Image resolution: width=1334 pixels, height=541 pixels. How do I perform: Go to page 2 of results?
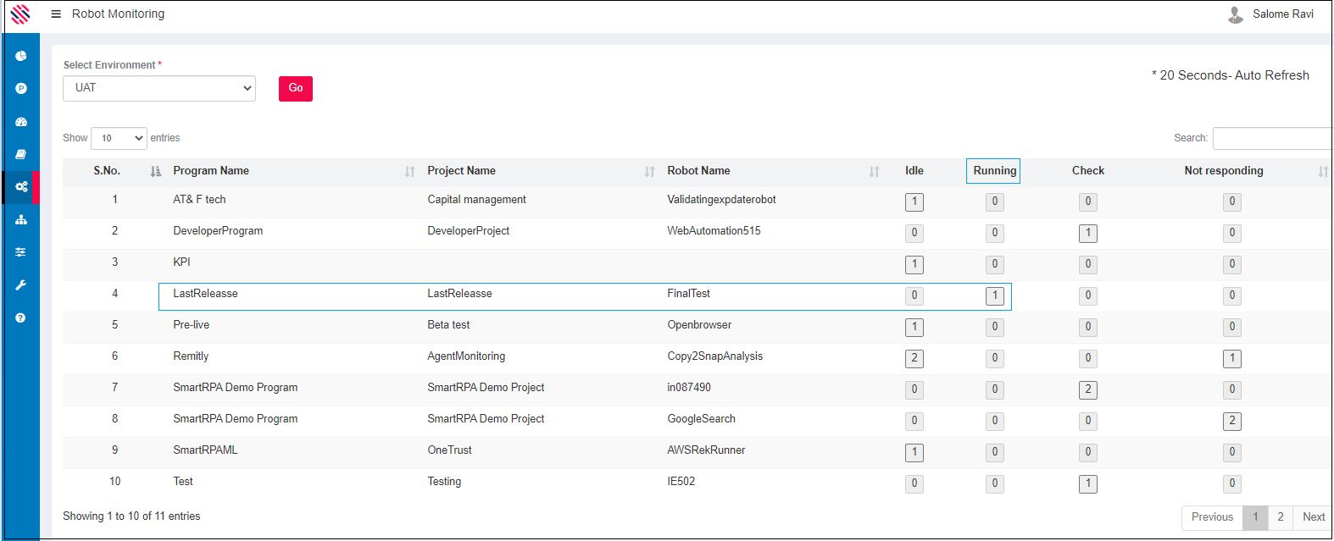click(x=1280, y=517)
